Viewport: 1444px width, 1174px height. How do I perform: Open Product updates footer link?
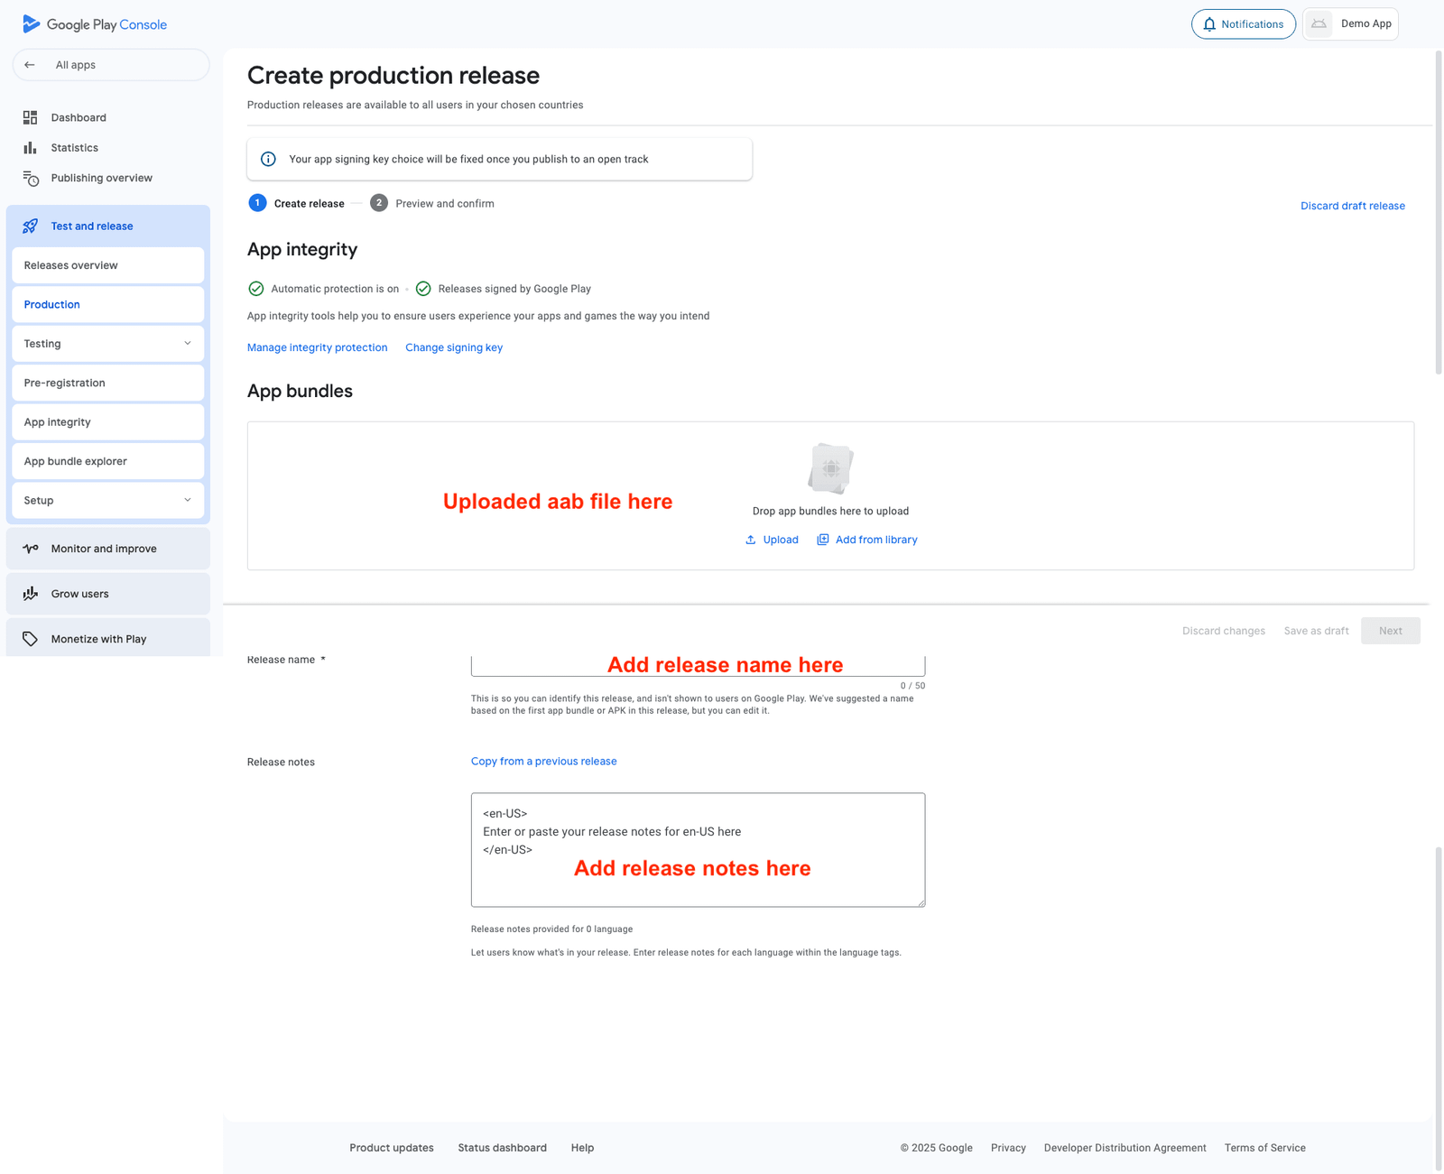coord(392,1148)
